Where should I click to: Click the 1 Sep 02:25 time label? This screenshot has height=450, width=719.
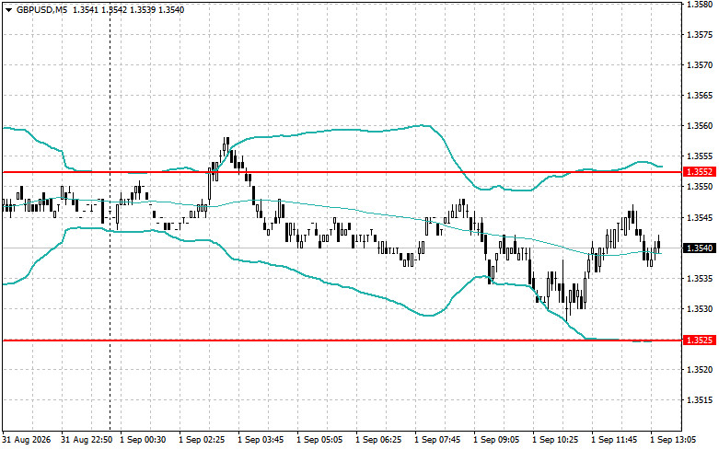point(202,440)
